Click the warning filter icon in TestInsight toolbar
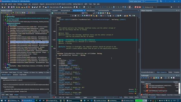181x102 pixels. point(154,78)
